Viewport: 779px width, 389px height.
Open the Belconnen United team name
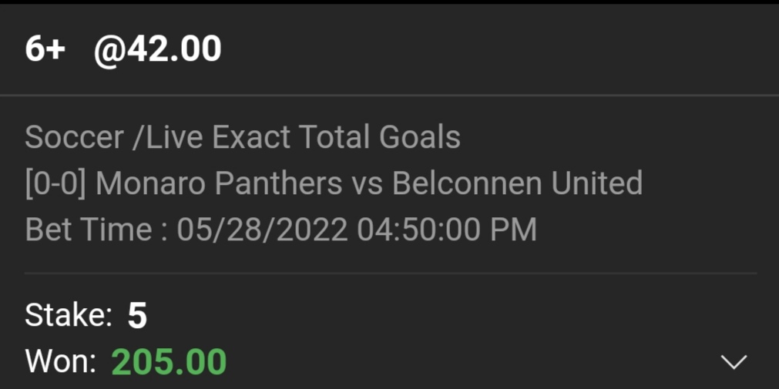point(517,184)
